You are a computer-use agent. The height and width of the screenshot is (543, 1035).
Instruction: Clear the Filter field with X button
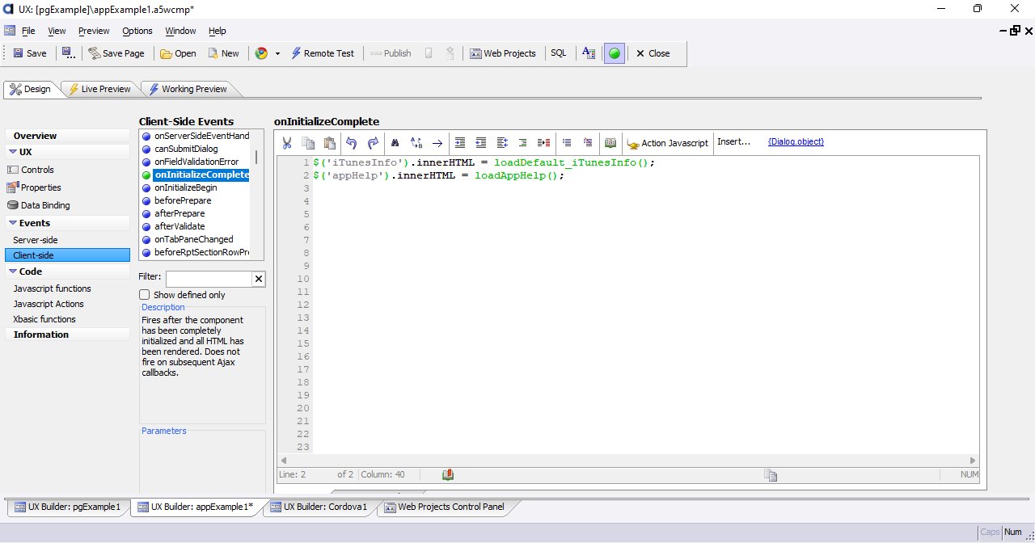(259, 279)
